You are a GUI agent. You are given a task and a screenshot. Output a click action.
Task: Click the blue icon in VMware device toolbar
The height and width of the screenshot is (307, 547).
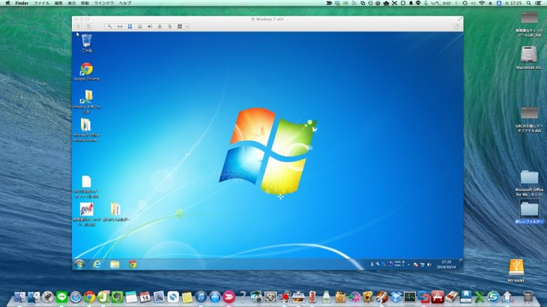(x=130, y=26)
